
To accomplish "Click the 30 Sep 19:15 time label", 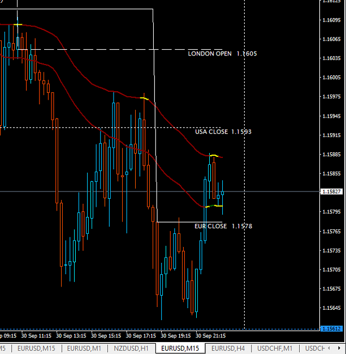I will [176, 336].
